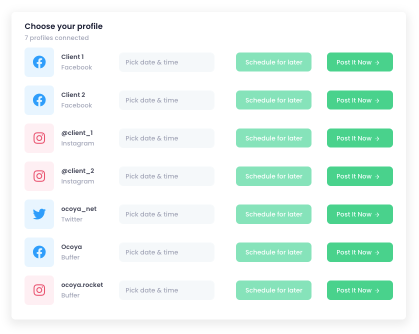
Task: Click the '@client_1' profile name
Action: [x=77, y=133]
